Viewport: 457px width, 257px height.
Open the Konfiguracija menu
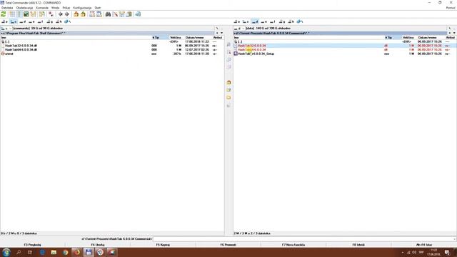coord(82,8)
